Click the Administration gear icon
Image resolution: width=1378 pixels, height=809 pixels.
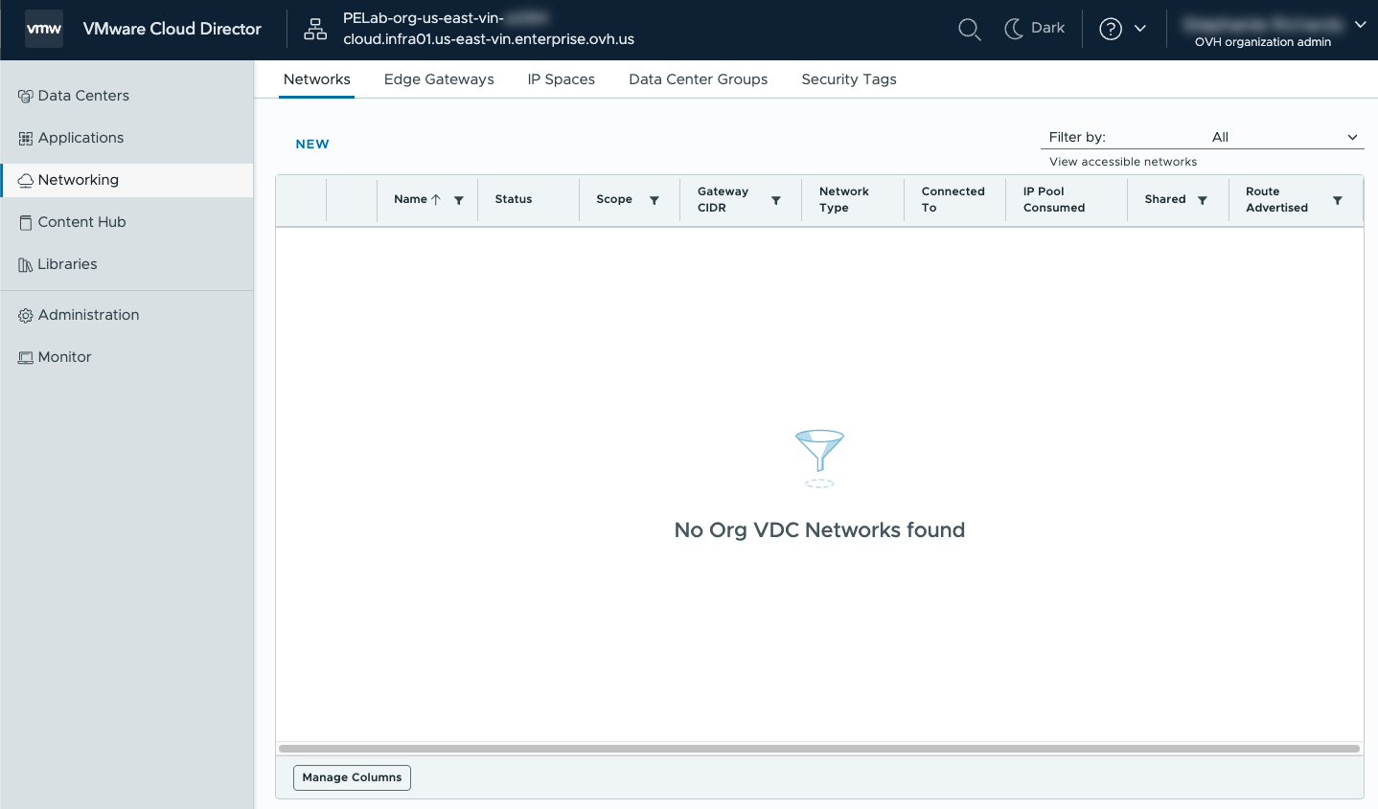point(26,315)
